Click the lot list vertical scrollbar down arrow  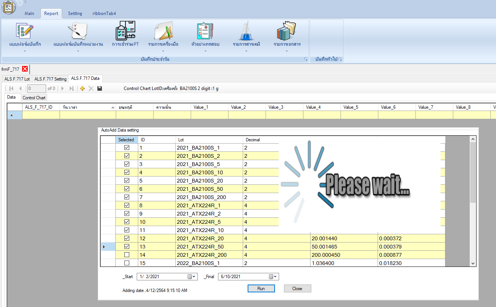(473, 264)
